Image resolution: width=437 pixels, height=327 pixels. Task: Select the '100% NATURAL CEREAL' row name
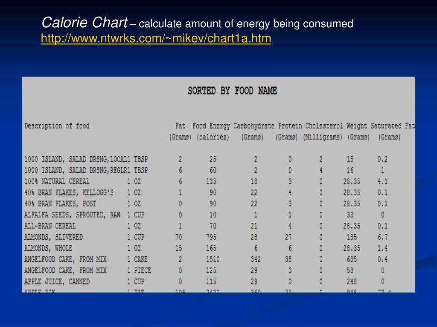[x=57, y=181]
